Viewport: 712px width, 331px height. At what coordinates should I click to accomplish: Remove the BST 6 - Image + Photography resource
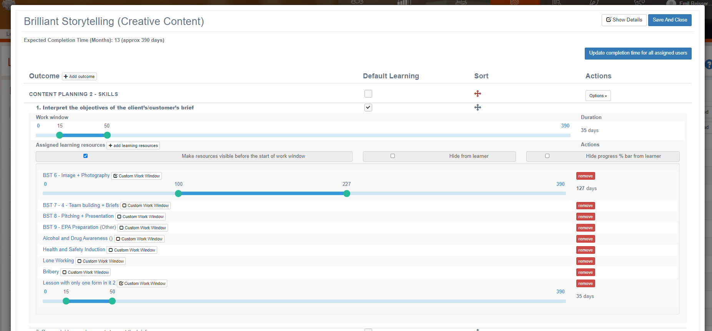pyautogui.click(x=586, y=176)
